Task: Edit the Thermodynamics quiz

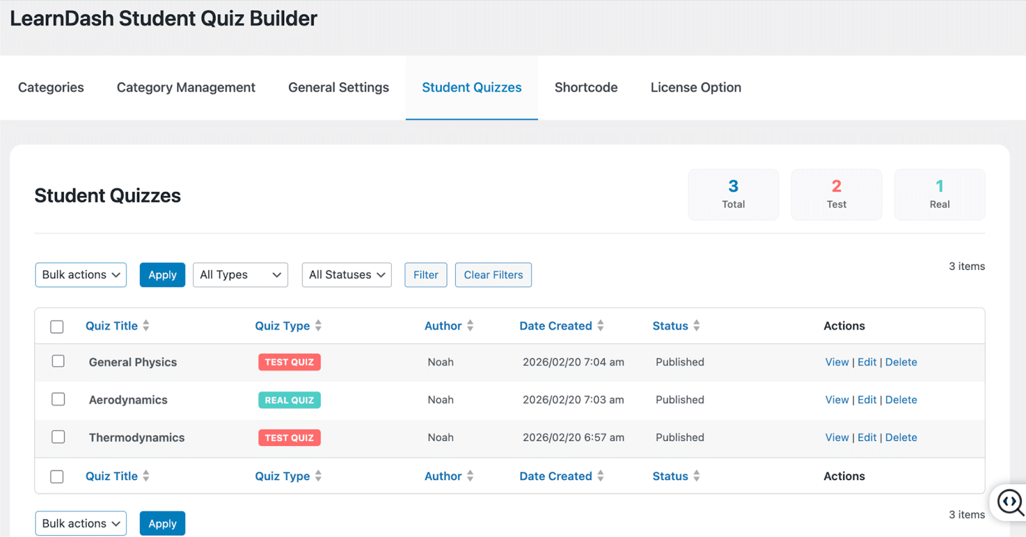Action: (867, 438)
